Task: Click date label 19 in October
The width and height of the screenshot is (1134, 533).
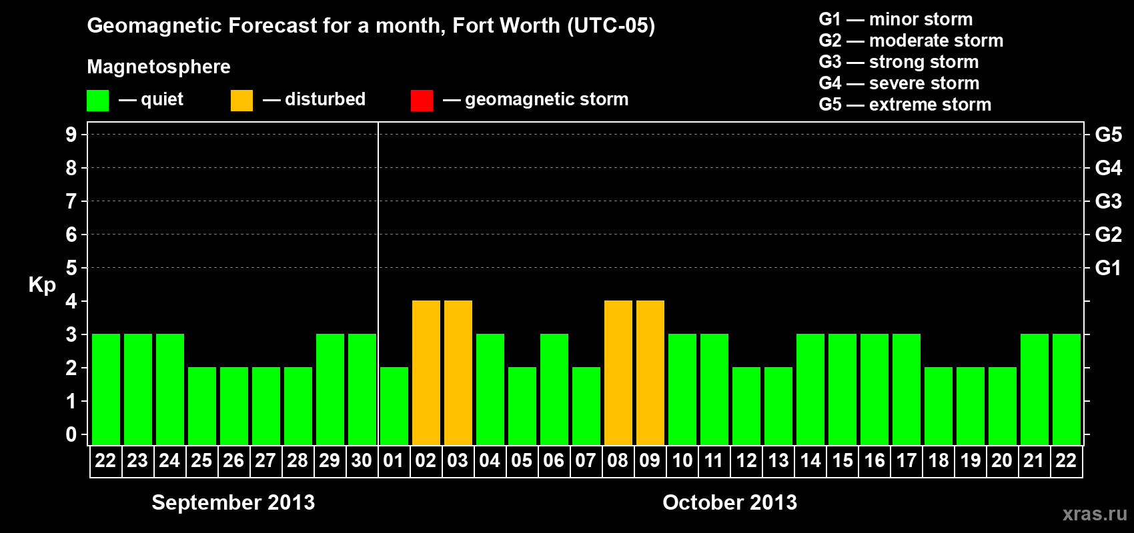Action: coord(970,461)
